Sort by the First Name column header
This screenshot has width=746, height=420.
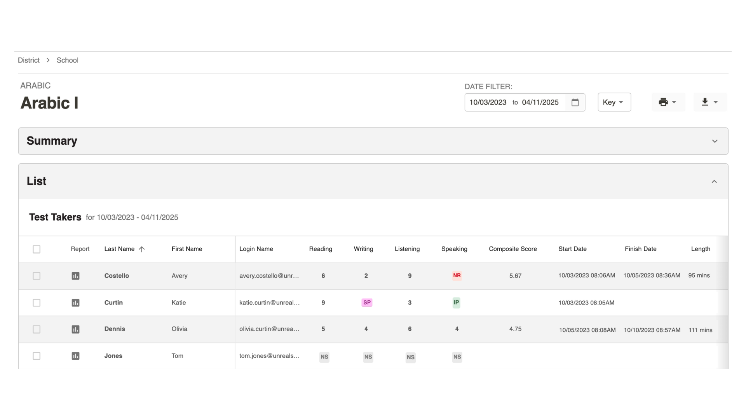[x=187, y=249]
